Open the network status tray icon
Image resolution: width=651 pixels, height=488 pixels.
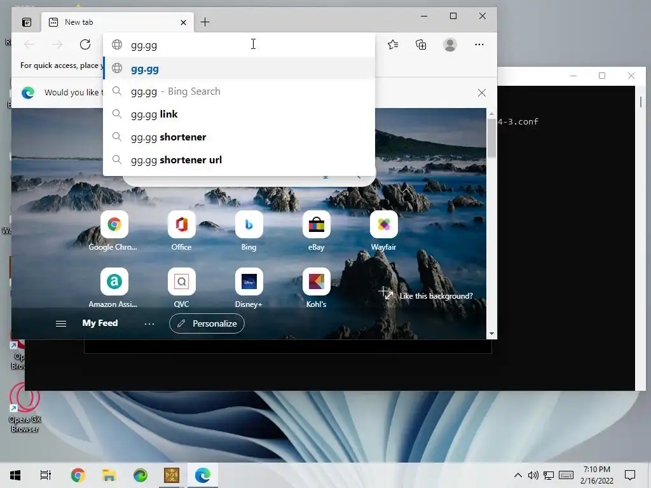[x=549, y=475]
